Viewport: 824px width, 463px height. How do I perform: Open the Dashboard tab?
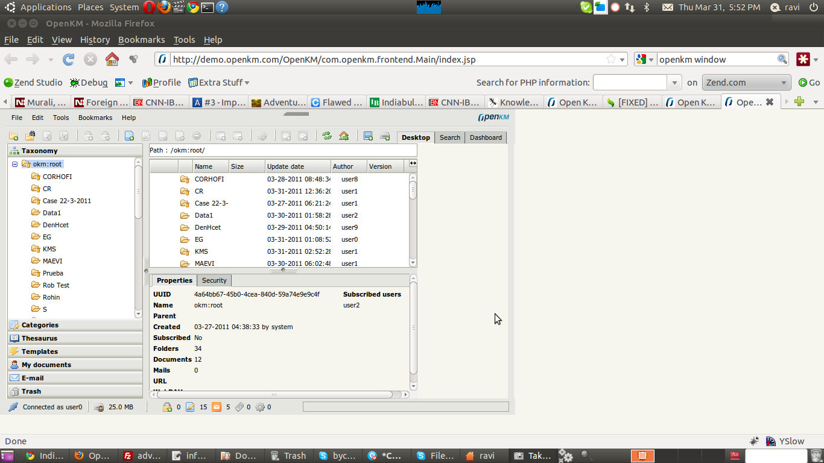tap(486, 137)
